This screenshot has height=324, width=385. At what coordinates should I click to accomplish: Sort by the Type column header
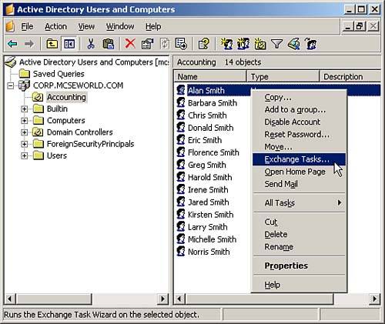click(283, 76)
